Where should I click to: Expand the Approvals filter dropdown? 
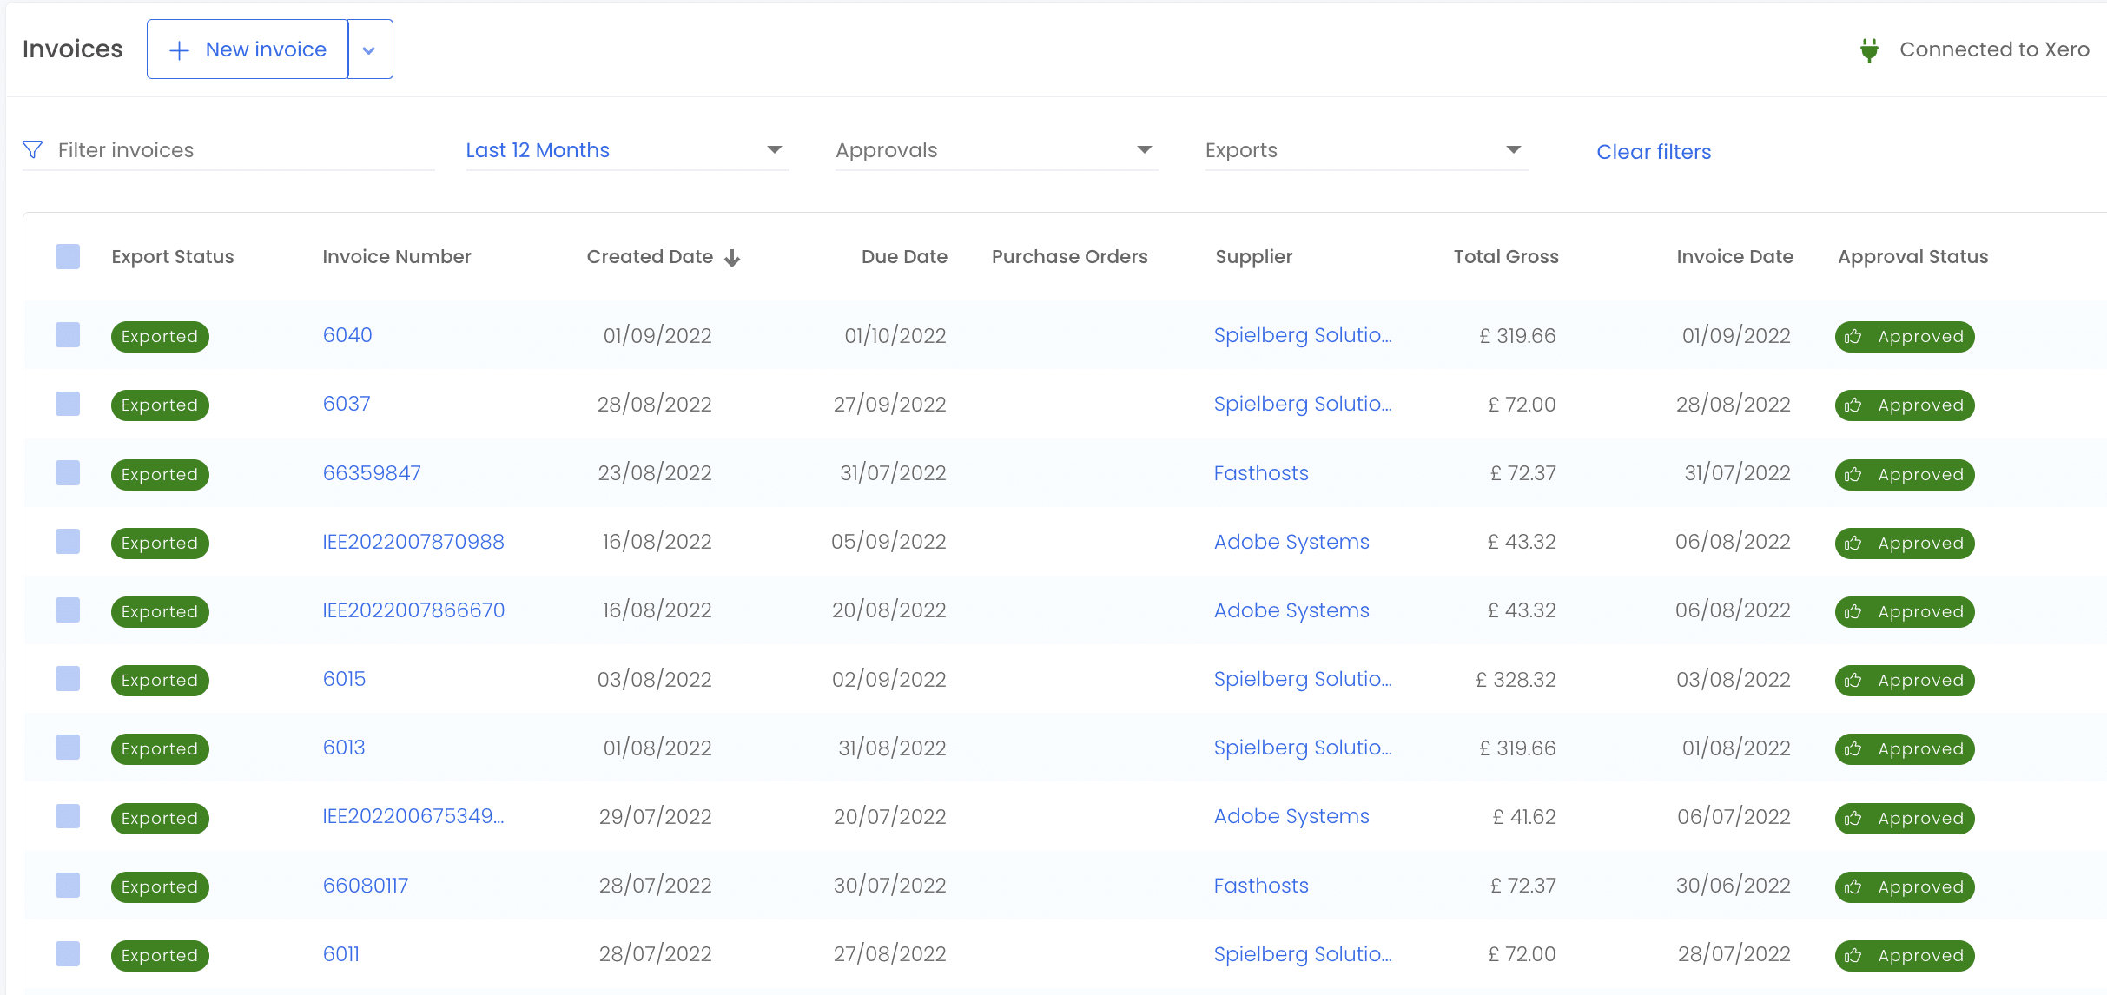pyautogui.click(x=996, y=150)
